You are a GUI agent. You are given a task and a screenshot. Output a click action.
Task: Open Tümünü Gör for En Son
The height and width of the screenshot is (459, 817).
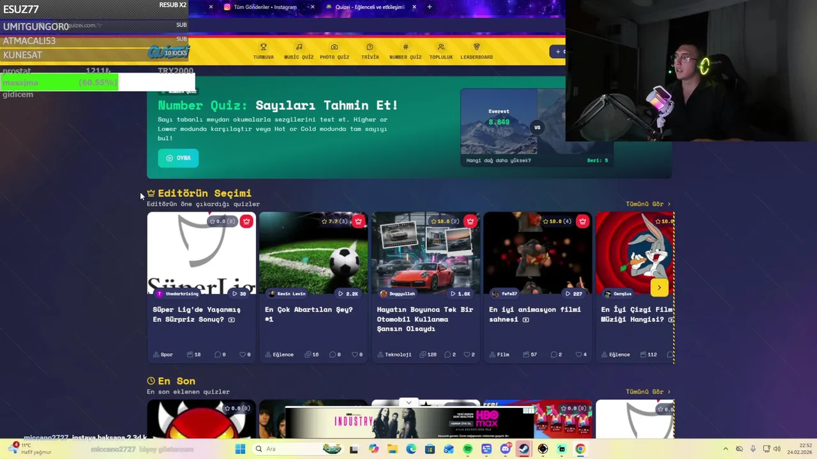(x=648, y=391)
